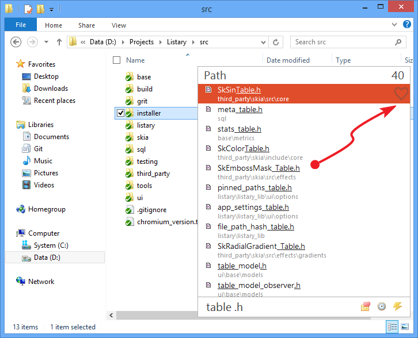Open the File menu
The image size is (418, 338).
click(x=20, y=25)
